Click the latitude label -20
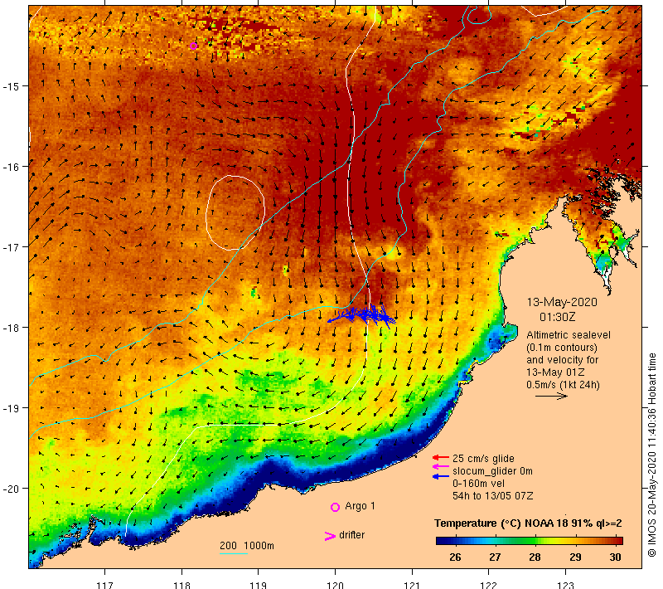 pos(11,489)
